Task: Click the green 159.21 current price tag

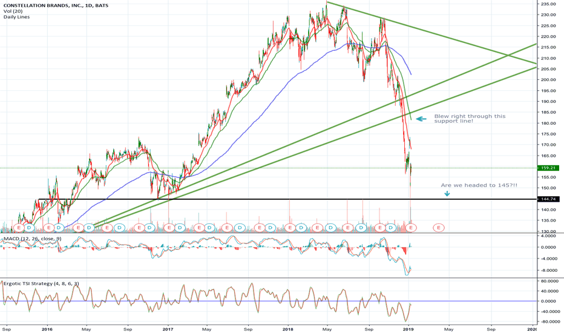Action: [x=548, y=168]
